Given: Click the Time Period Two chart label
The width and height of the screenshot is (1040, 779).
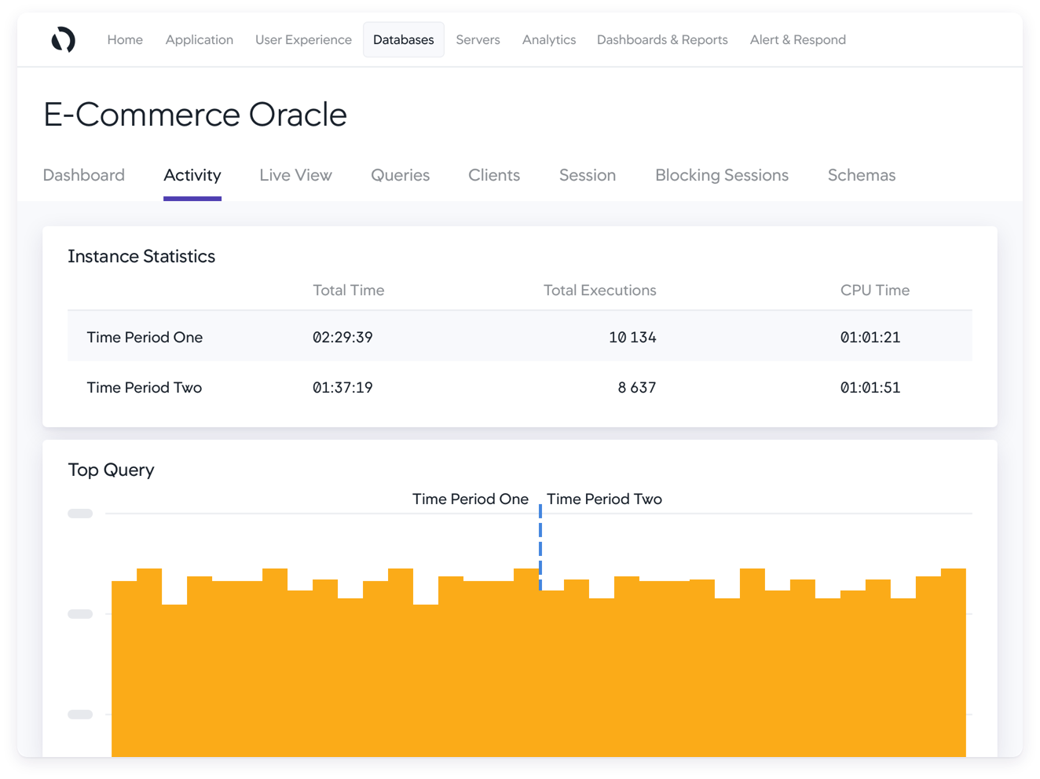Looking at the screenshot, I should click(x=605, y=499).
